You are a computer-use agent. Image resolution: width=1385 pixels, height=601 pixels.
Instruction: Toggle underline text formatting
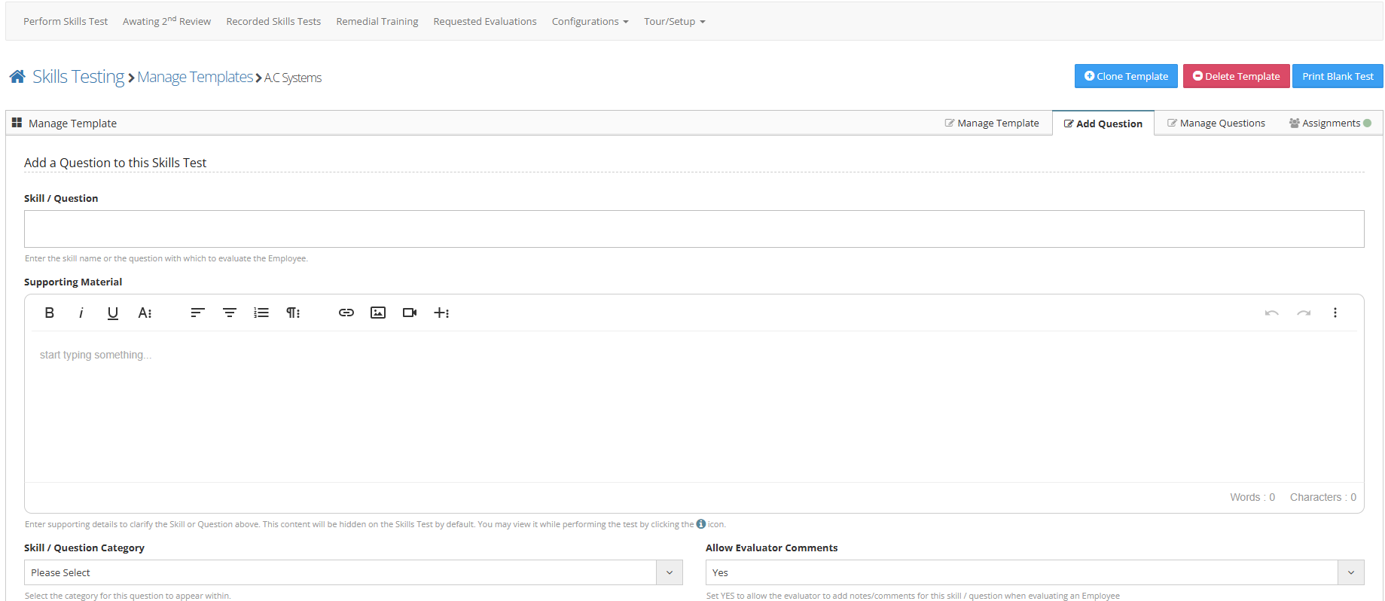[x=113, y=313]
